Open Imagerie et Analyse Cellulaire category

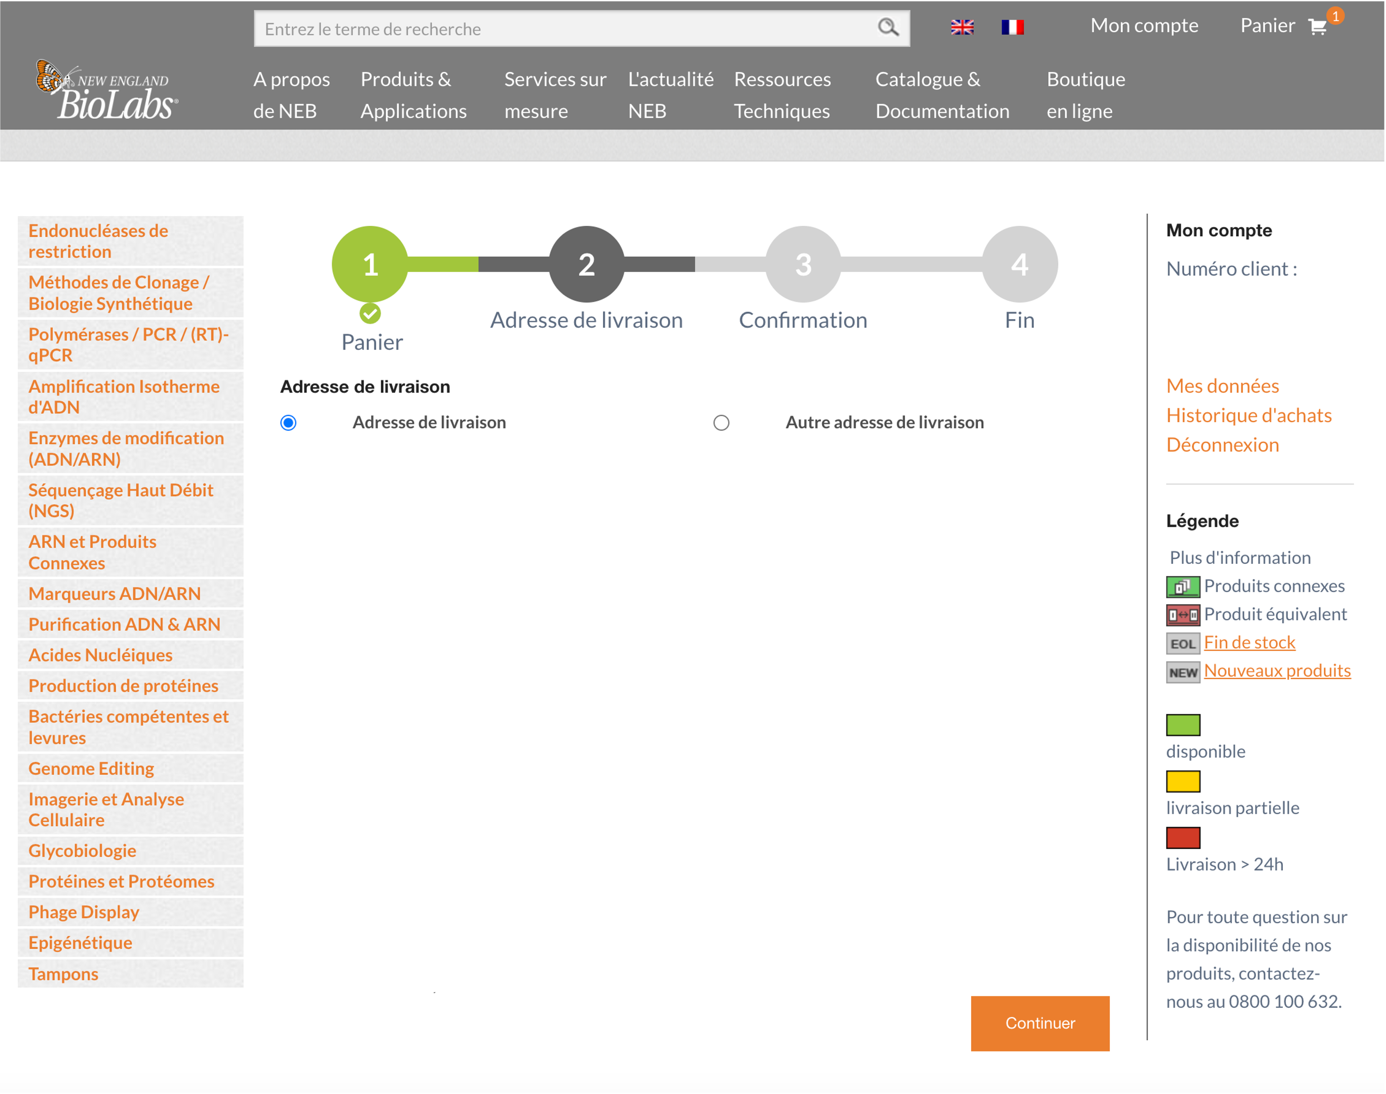point(130,809)
